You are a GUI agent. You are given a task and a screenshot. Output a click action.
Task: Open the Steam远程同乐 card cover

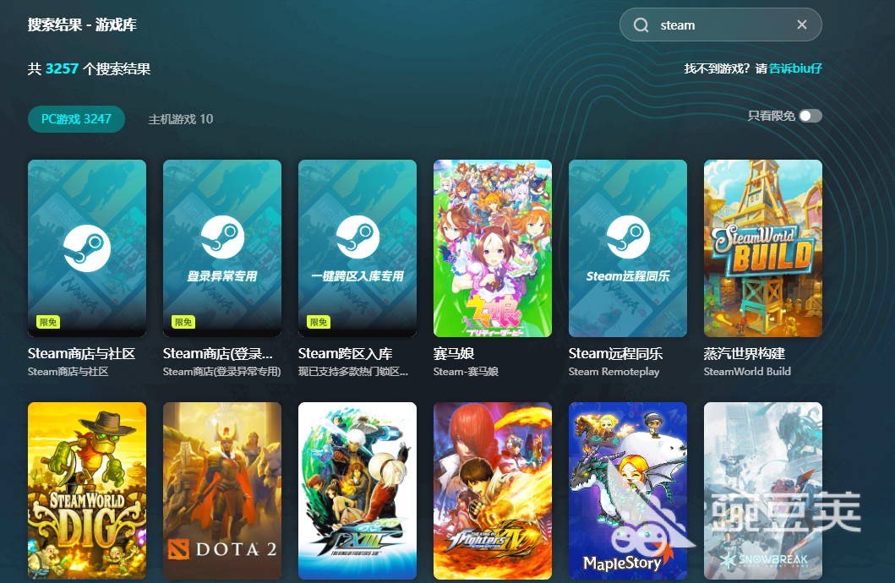pyautogui.click(x=628, y=248)
